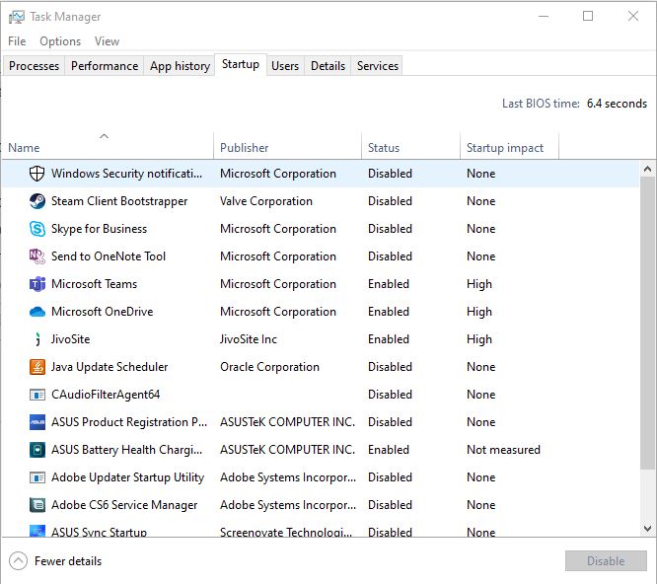The width and height of the screenshot is (657, 584).
Task: Select the JivoSite name text
Action: coord(70,339)
